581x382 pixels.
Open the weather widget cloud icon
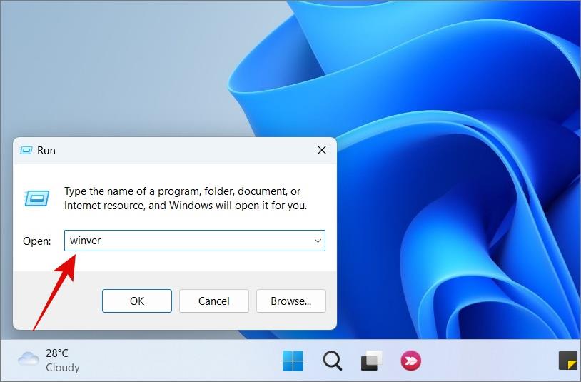(28, 359)
